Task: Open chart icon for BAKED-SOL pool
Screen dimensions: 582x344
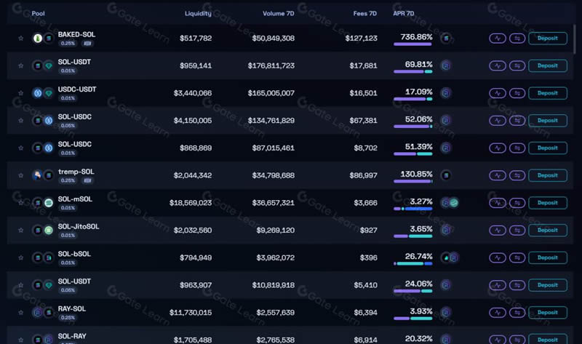Action: click(x=497, y=38)
